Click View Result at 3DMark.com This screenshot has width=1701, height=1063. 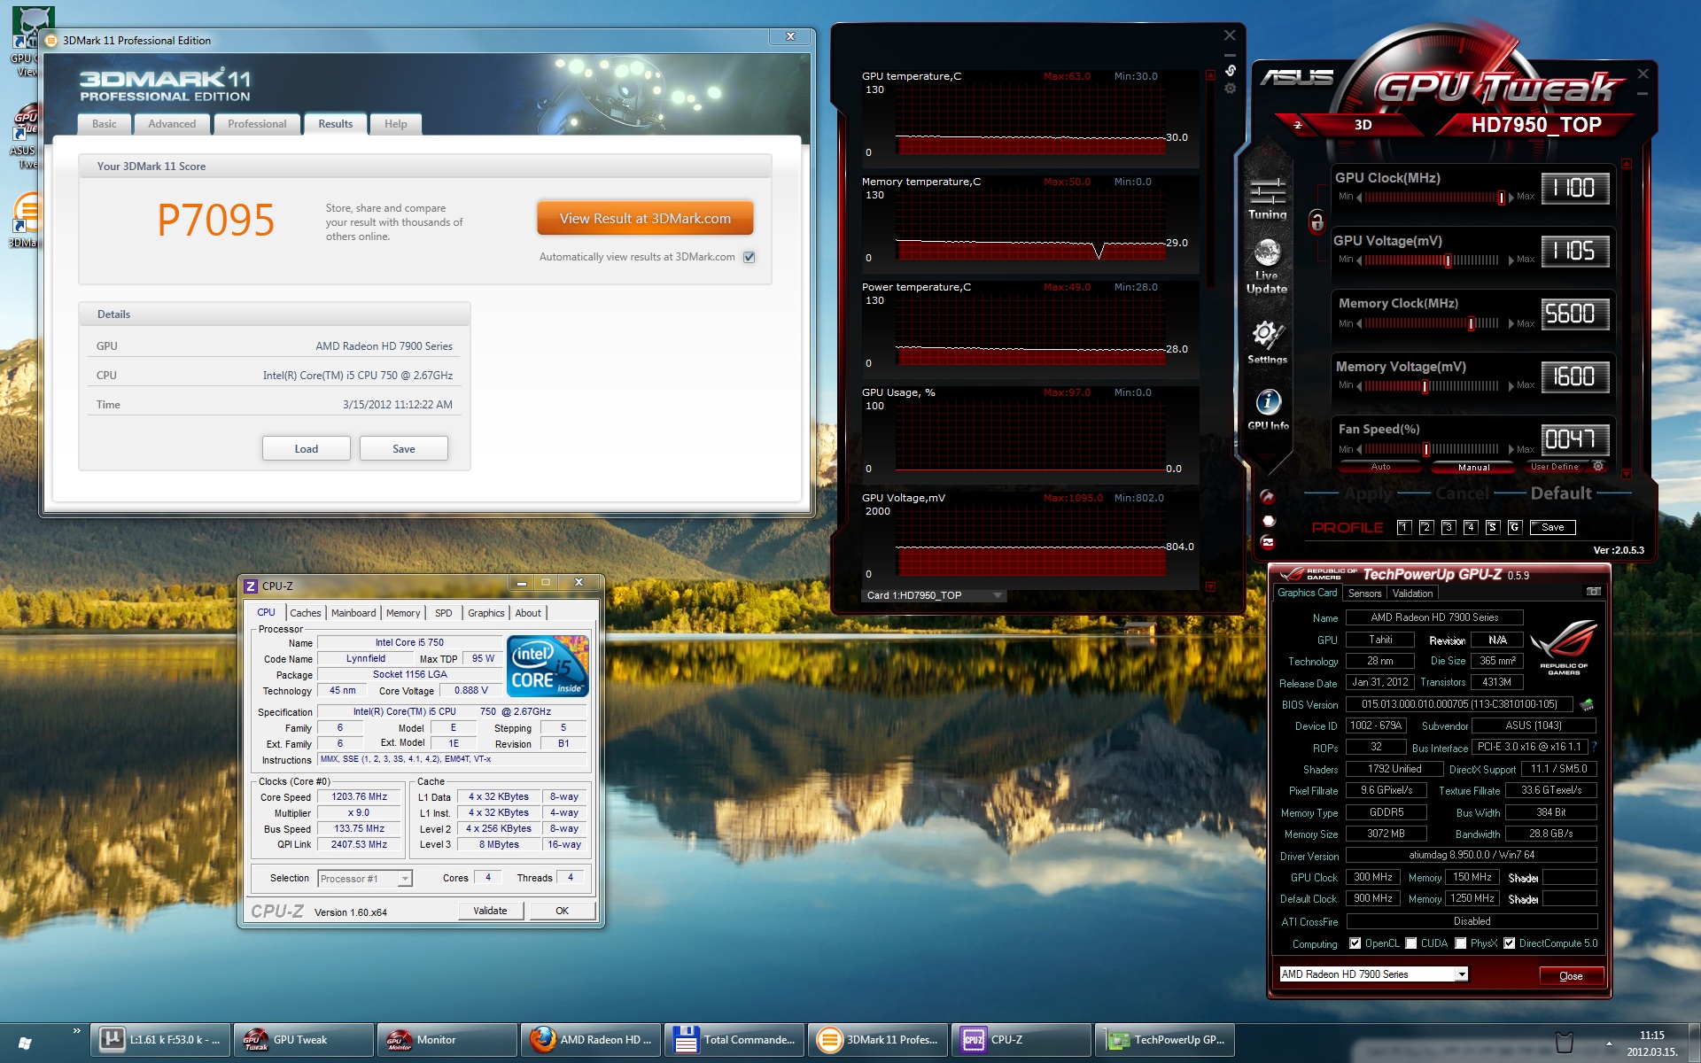click(645, 218)
